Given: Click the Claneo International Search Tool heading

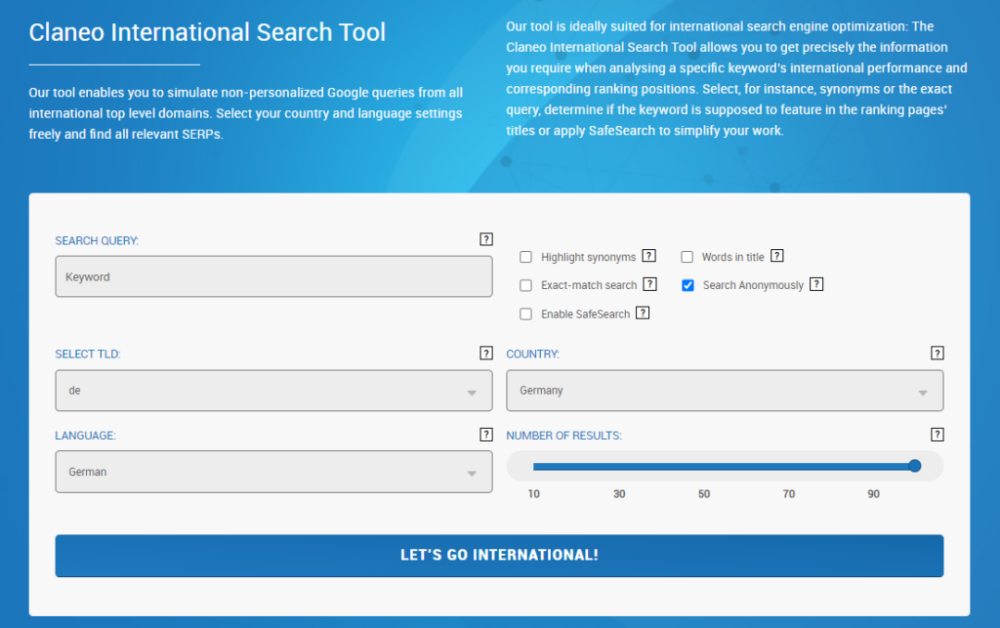Looking at the screenshot, I should click(207, 32).
